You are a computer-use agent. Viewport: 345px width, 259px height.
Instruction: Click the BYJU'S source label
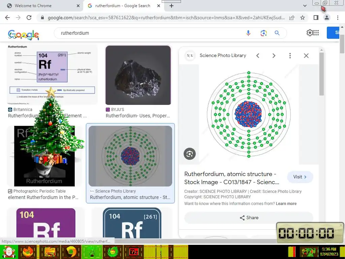pos(118,110)
